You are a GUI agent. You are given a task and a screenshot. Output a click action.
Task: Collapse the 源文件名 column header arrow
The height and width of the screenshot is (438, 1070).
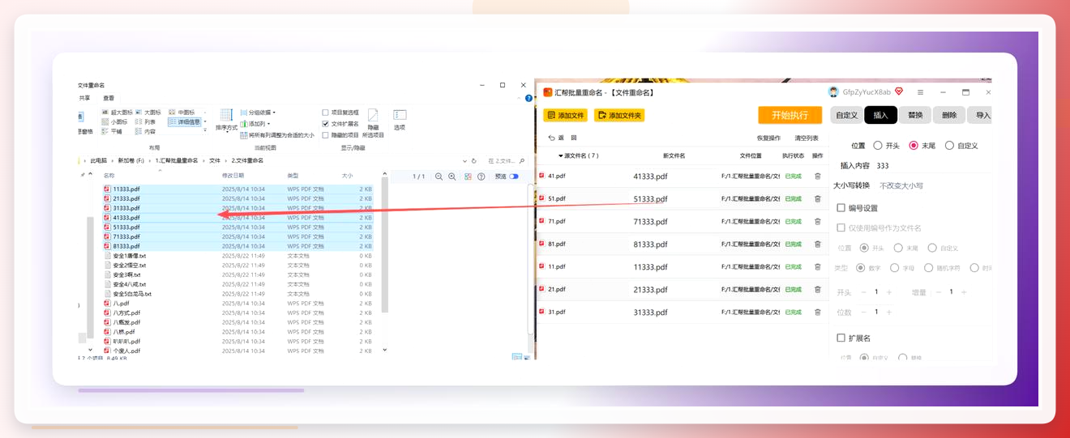(561, 155)
